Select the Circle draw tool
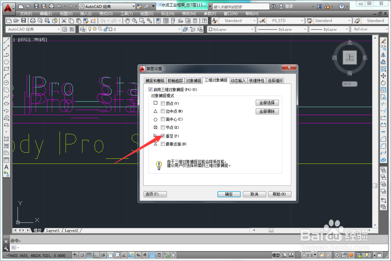391x261 pixels. [7, 83]
